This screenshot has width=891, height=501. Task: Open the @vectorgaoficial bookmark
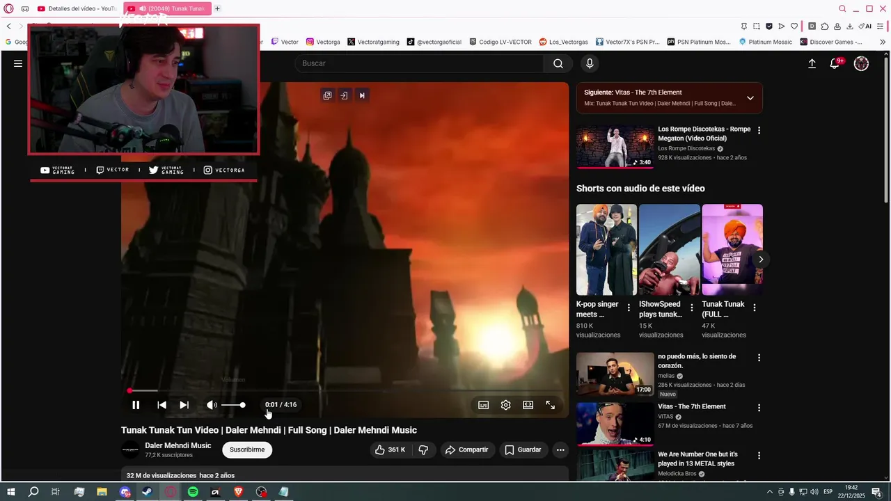pos(434,42)
